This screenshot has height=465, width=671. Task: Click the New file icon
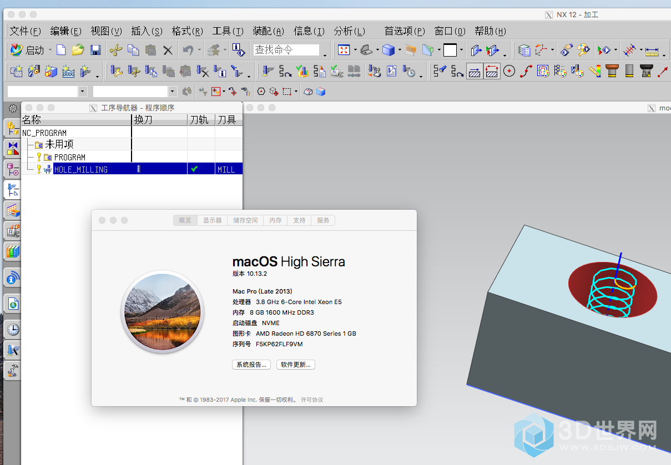tap(61, 50)
